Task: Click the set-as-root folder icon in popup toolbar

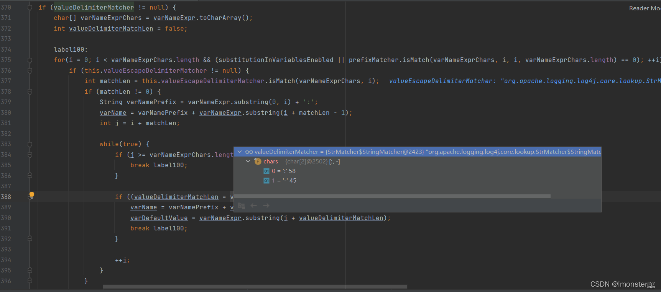Action: [x=241, y=206]
